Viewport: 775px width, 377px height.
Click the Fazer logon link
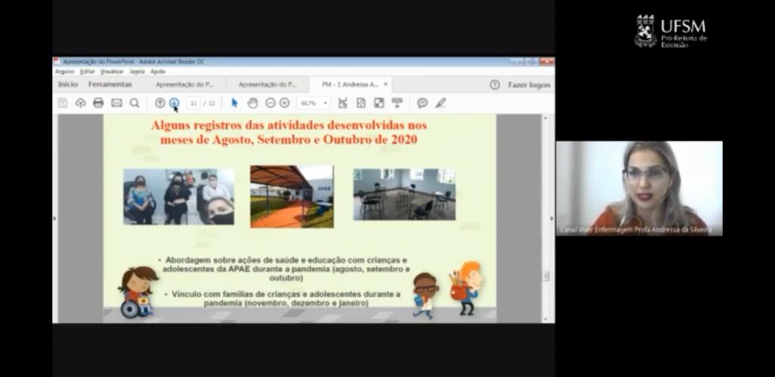[x=529, y=85]
